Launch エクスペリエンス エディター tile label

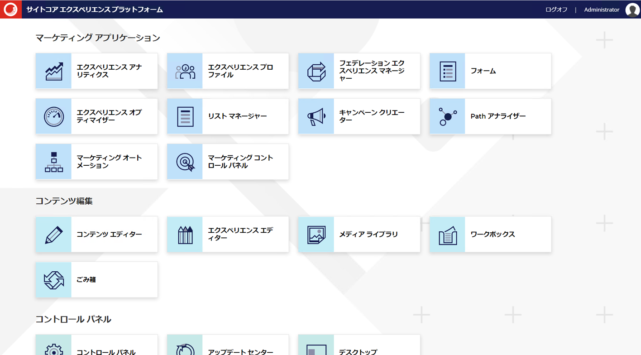click(240, 234)
